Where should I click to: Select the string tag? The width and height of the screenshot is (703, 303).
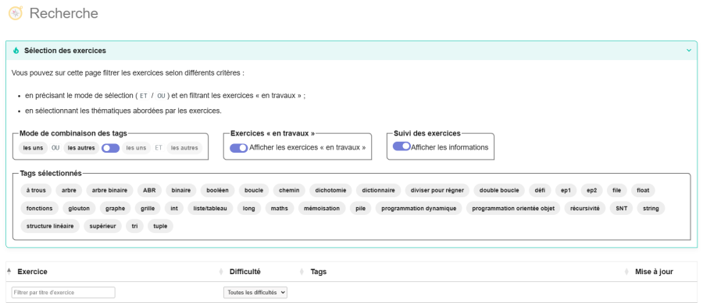point(651,208)
